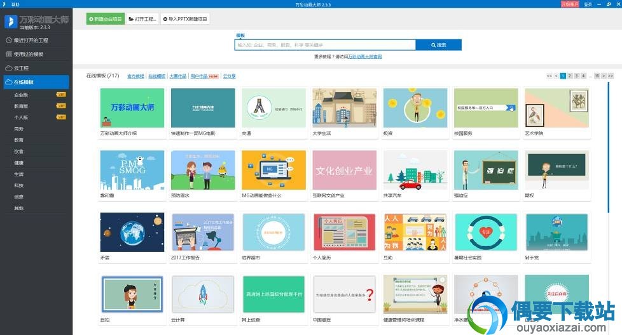Open the 个人简历 resume template
This screenshot has width=622, height=335.
click(344, 232)
